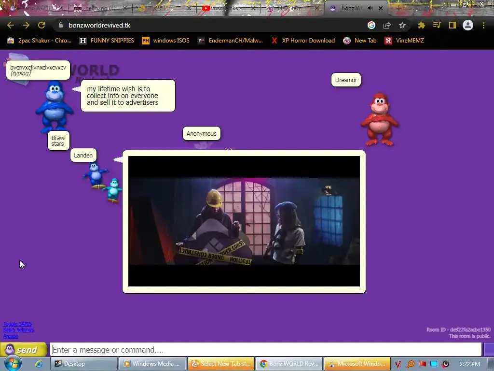Play the embedded video in the speech bubble
The height and width of the screenshot is (371, 494).
tap(244, 221)
